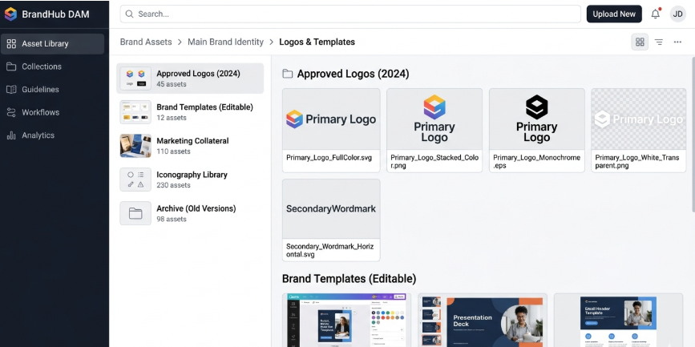
Task: Select Brand Templates (Editable) folder row
Action: [190, 112]
